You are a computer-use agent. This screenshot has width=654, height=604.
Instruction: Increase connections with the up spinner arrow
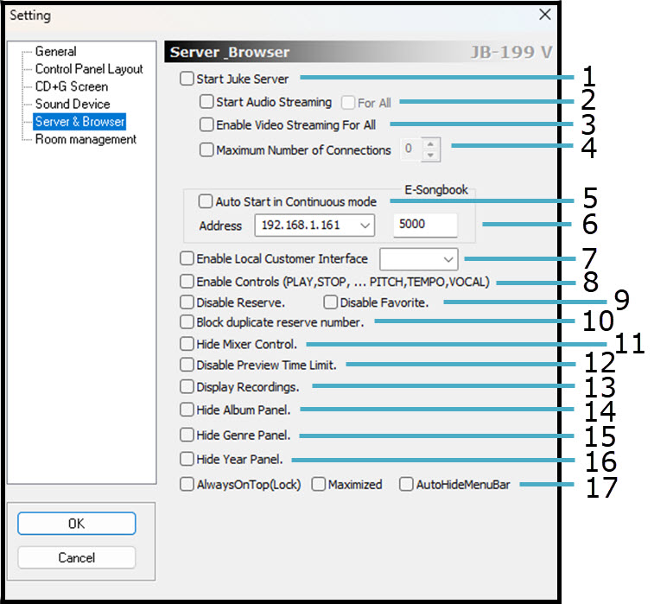(431, 144)
